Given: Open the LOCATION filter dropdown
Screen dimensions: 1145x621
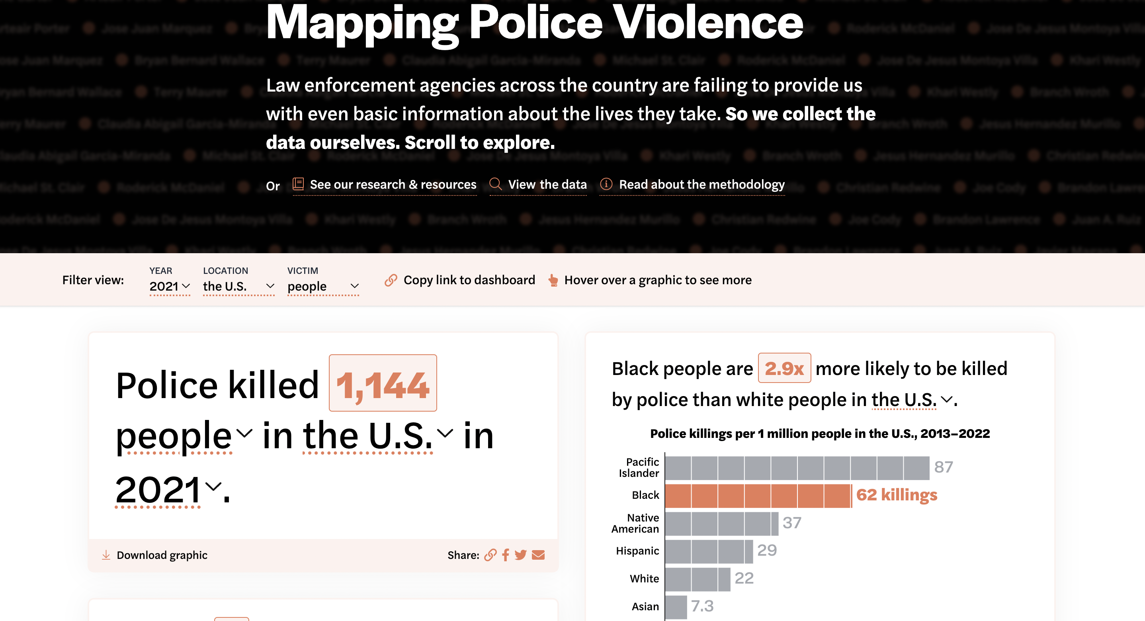Looking at the screenshot, I should [x=238, y=286].
